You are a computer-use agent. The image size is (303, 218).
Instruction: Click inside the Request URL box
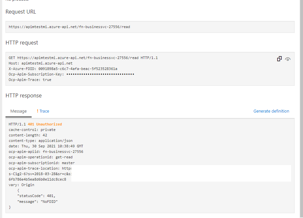click(150, 27)
